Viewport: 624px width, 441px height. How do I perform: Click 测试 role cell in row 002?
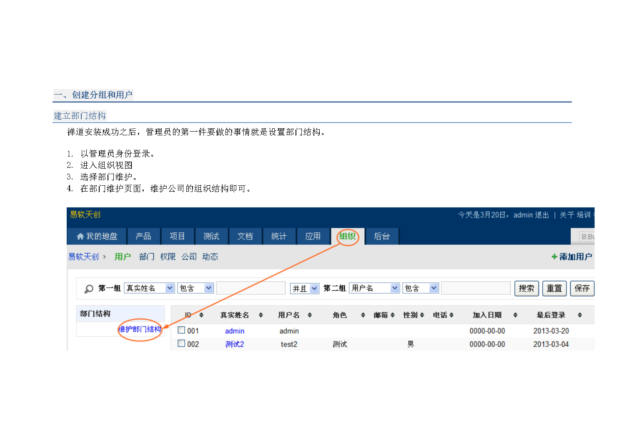pyautogui.click(x=340, y=344)
